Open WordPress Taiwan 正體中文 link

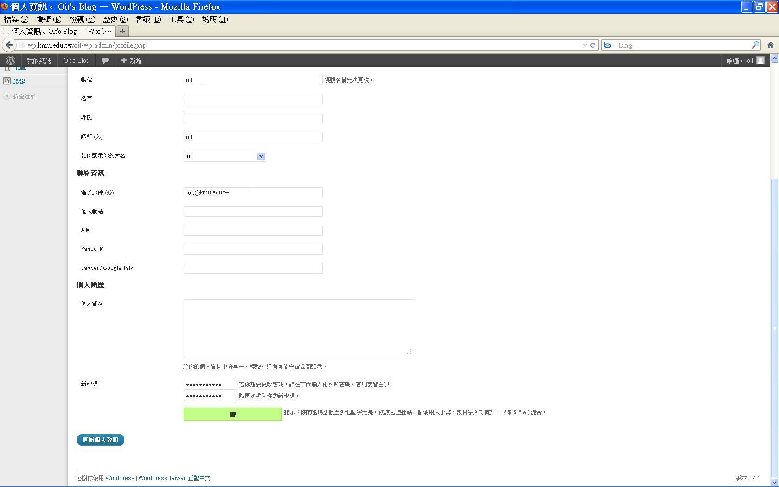[174, 478]
